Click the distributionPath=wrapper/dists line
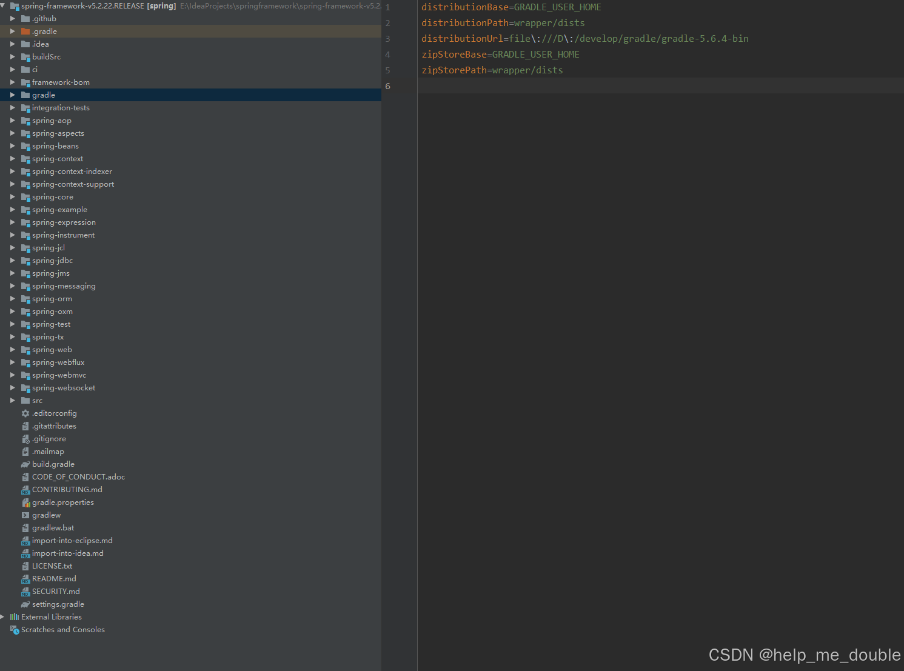Screen dimensions: 904x671 [503, 23]
